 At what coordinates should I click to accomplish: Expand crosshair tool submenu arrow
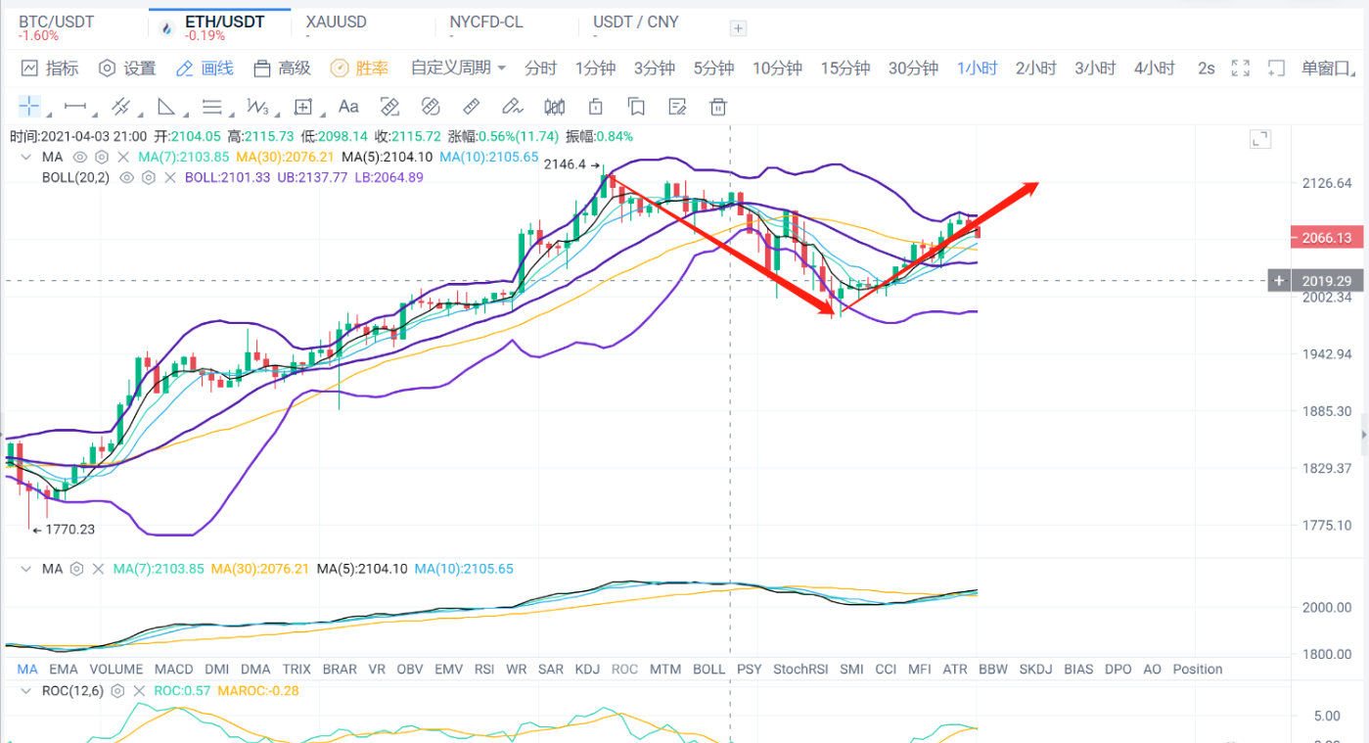coord(49,115)
